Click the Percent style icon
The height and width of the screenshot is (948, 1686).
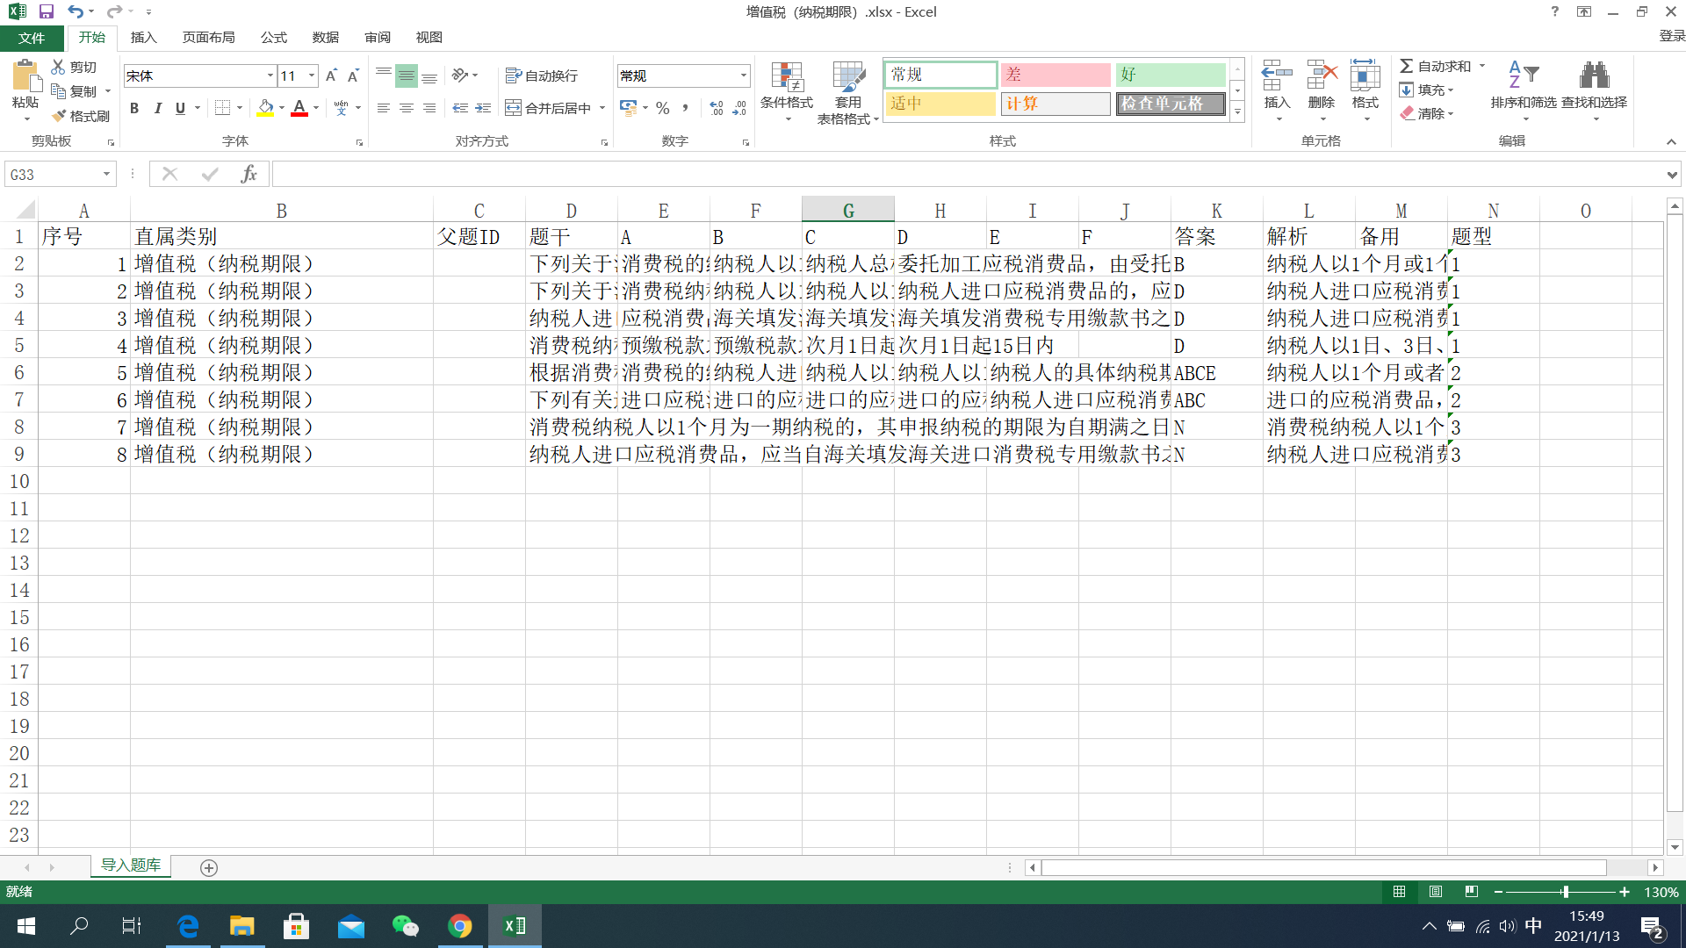point(663,107)
